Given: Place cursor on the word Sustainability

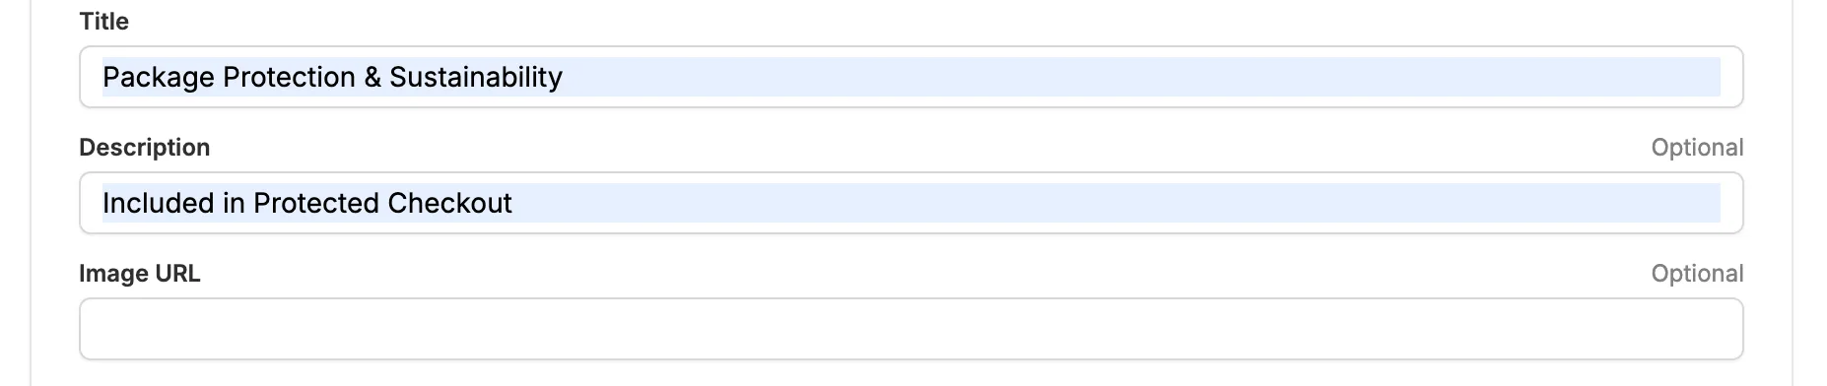Looking at the screenshot, I should (476, 77).
